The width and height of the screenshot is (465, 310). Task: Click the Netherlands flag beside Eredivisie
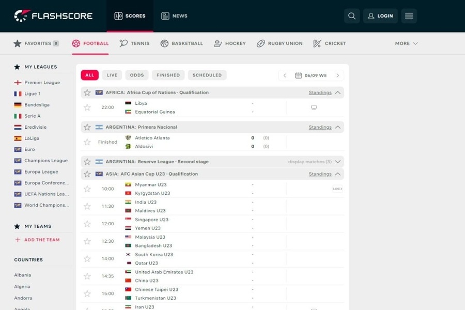18,127
